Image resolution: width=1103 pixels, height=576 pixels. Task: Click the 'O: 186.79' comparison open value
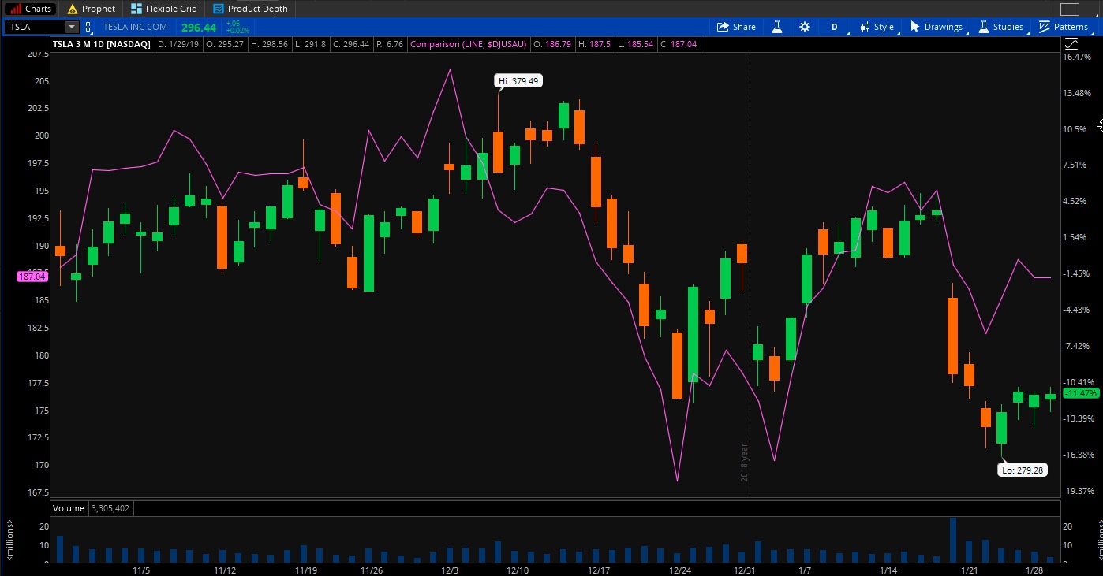(552, 44)
